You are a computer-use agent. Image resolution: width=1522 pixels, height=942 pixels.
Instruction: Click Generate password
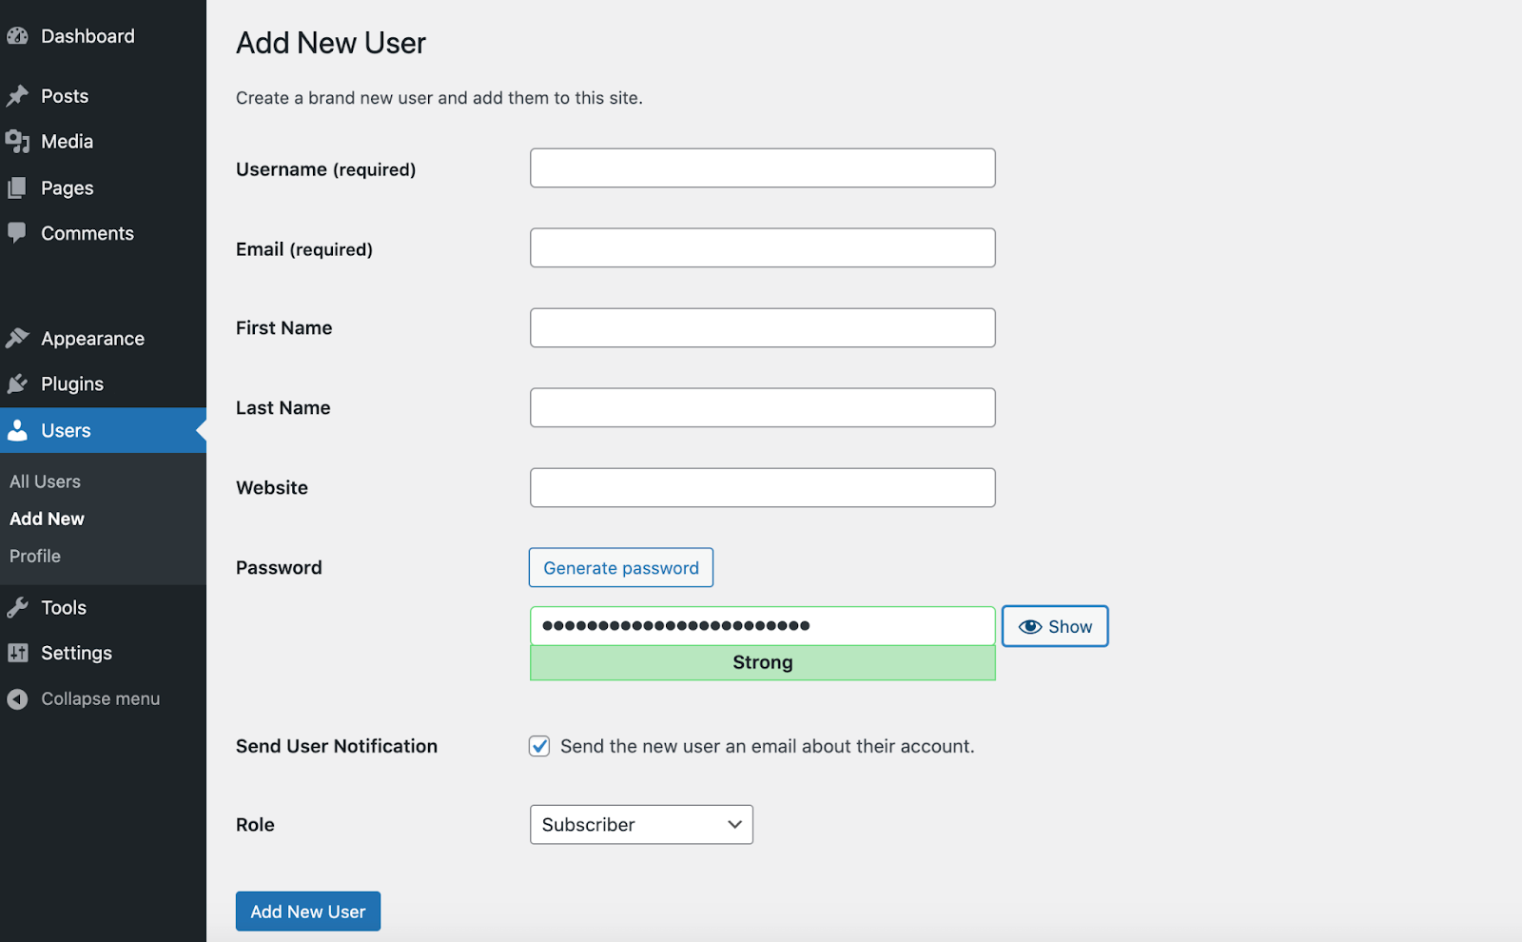620,567
